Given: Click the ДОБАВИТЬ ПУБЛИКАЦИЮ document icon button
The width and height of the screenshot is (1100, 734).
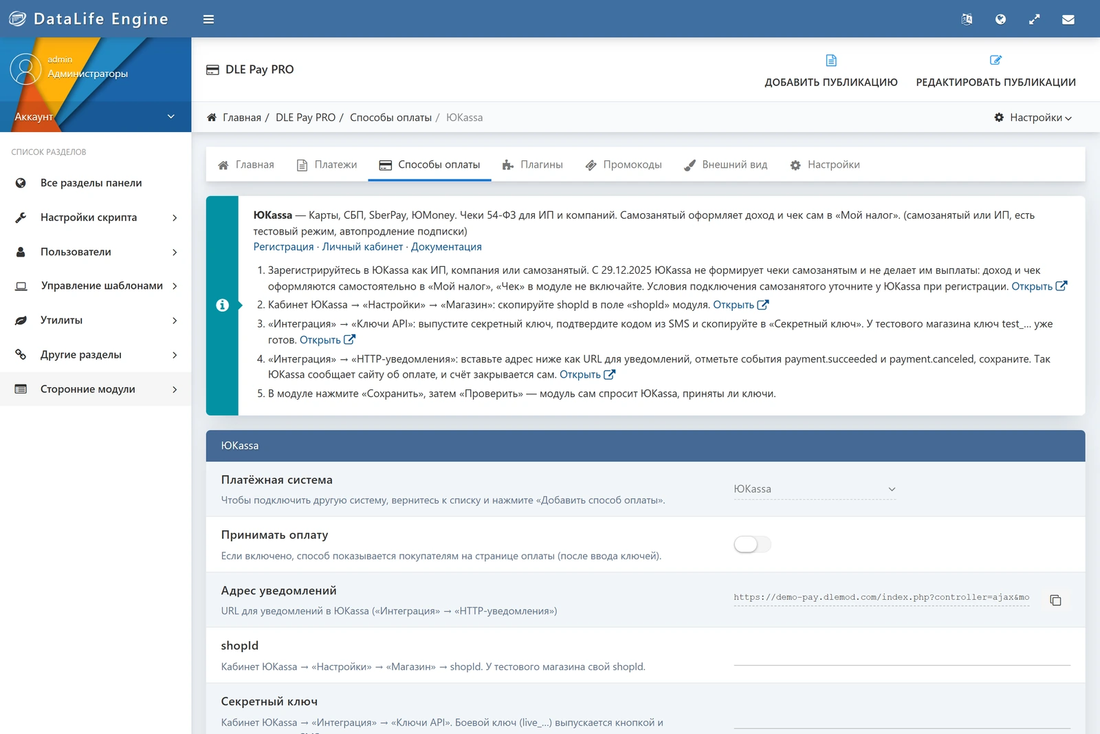Looking at the screenshot, I should click(x=830, y=71).
